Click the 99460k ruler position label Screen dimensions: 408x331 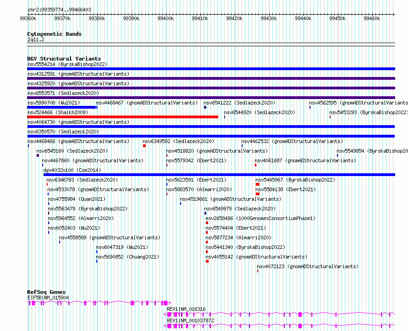coord(372,18)
